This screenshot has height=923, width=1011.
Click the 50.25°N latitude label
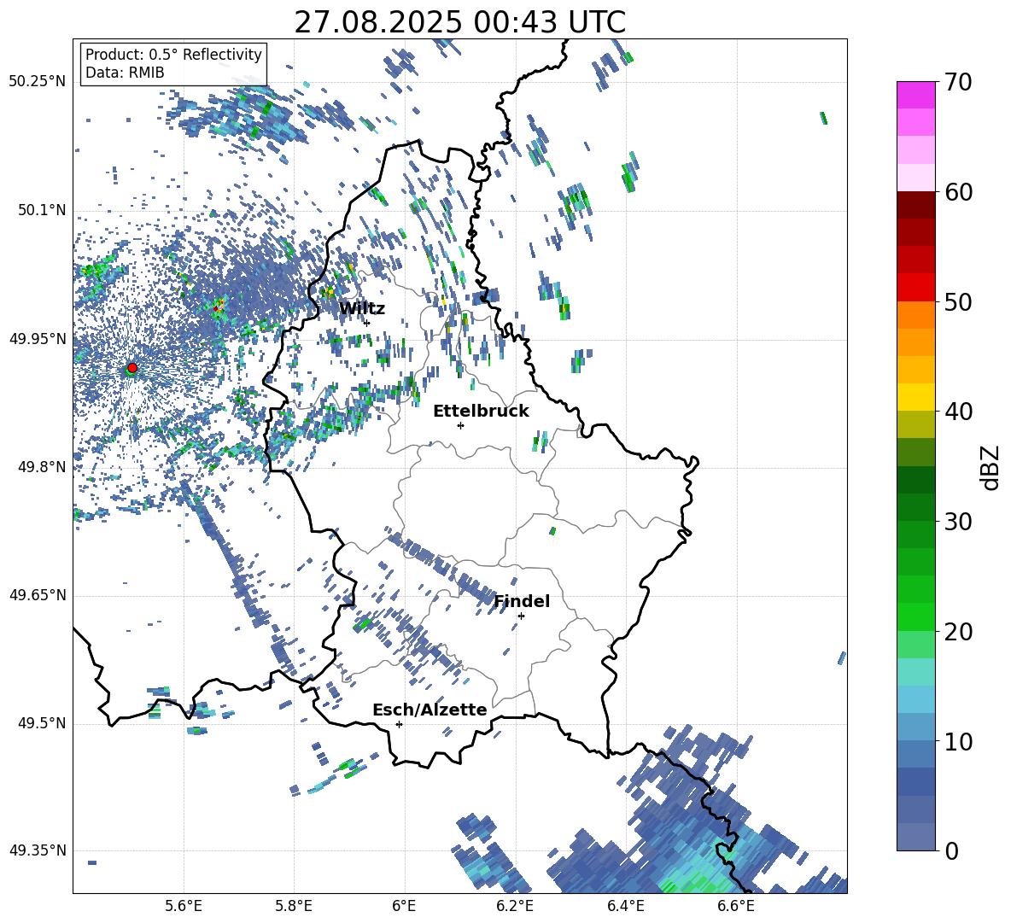(38, 82)
